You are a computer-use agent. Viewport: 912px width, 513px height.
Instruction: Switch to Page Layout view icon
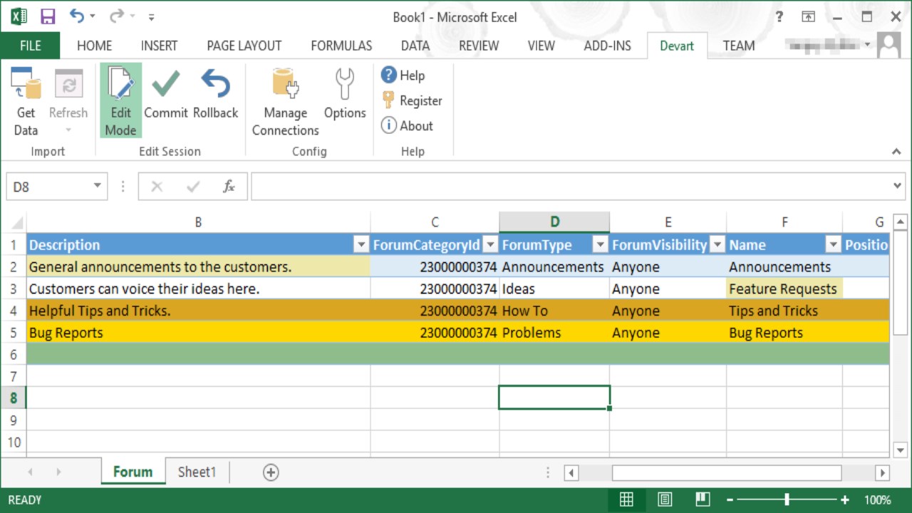(664, 499)
